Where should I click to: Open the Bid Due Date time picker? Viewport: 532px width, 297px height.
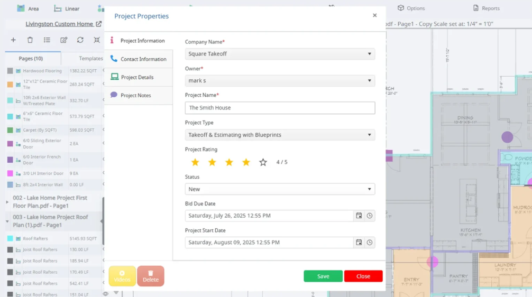coord(370,216)
